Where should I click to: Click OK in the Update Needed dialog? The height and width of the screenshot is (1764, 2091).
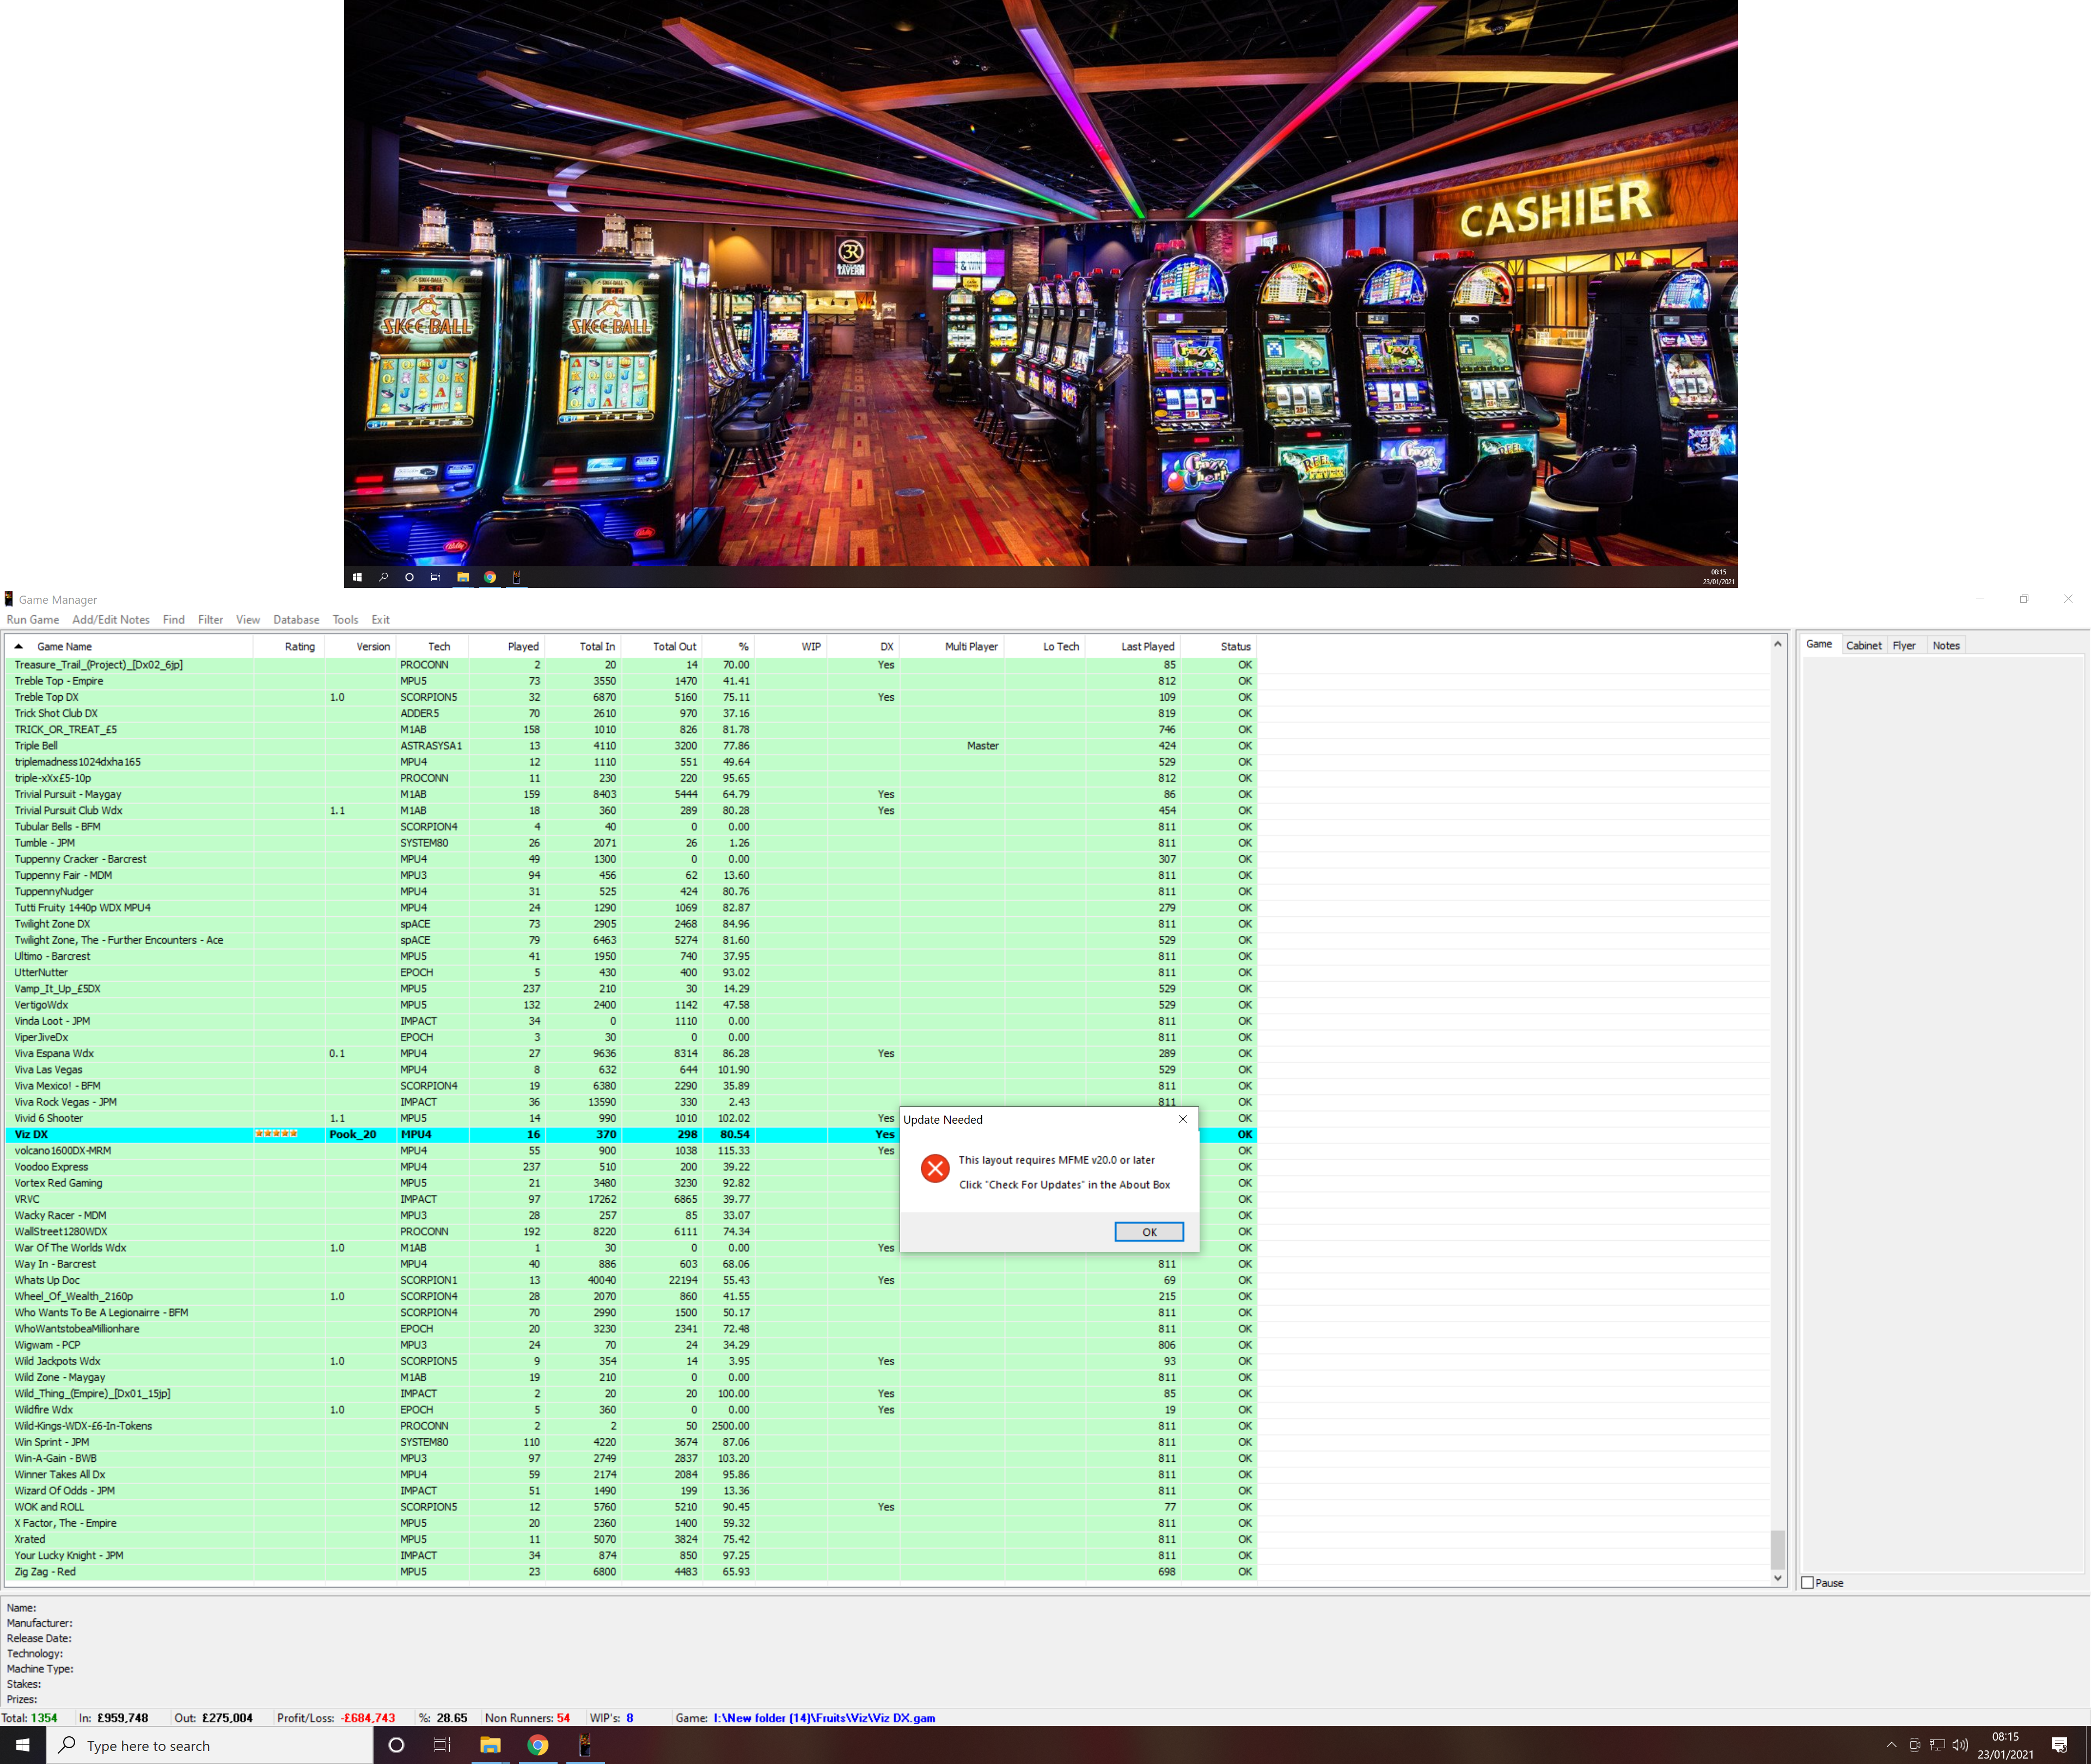(1149, 1232)
